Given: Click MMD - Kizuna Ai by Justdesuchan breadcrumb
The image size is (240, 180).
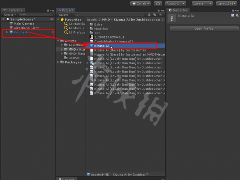Looking at the screenshot, I should click(x=131, y=20).
